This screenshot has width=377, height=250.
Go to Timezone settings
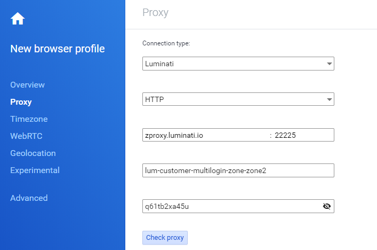[x=29, y=119]
